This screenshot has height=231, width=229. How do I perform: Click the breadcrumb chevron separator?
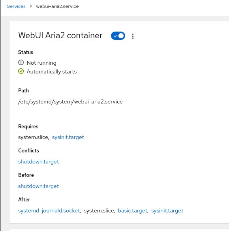coord(31,6)
